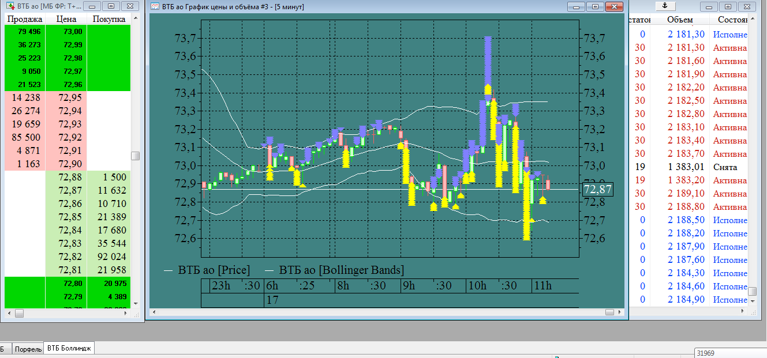Viewport: 767px width, 358px height.
Task: Click the orders table scrollbar down arrow
Action: click(x=753, y=300)
